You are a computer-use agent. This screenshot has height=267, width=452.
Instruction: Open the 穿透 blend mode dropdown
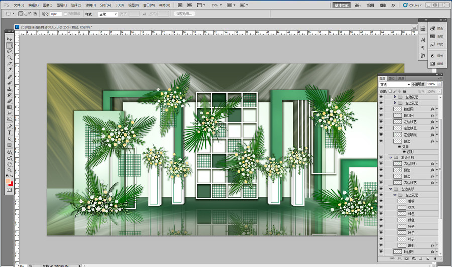tap(395, 84)
